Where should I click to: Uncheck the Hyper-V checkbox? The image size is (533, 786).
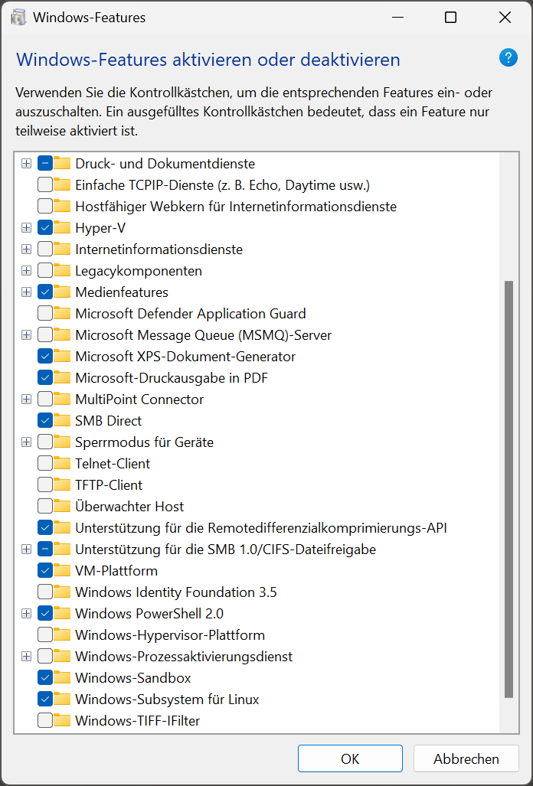click(45, 227)
